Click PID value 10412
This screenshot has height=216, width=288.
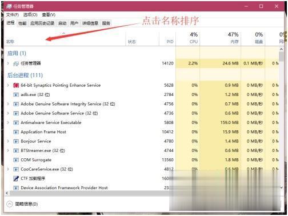(167, 132)
